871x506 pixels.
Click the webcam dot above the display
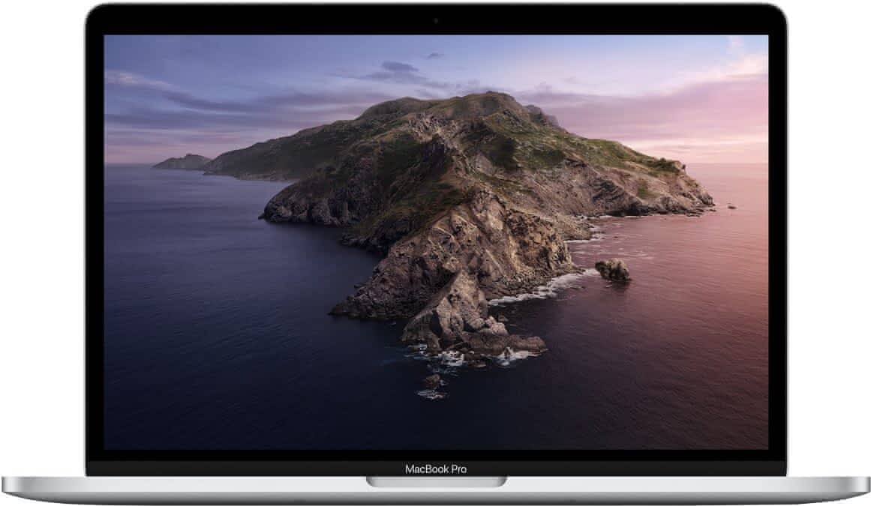pos(435,21)
